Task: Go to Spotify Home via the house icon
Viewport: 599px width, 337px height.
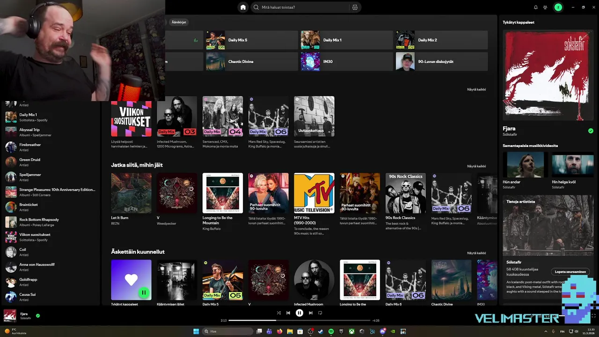Action: point(243,7)
